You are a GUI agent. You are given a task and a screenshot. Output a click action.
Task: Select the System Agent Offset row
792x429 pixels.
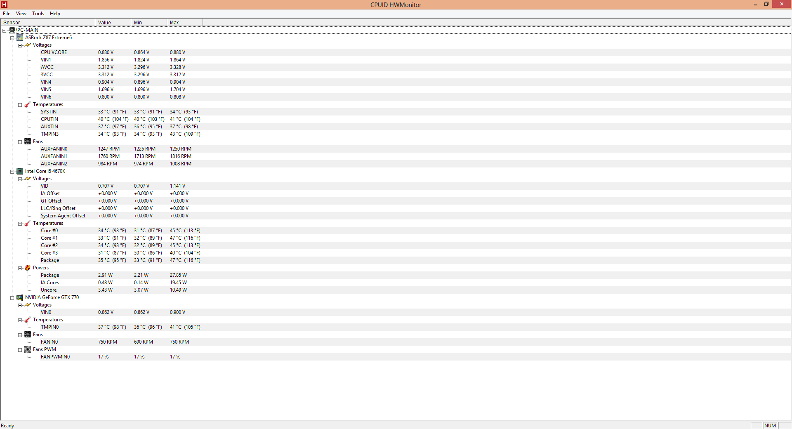[x=416, y=216]
